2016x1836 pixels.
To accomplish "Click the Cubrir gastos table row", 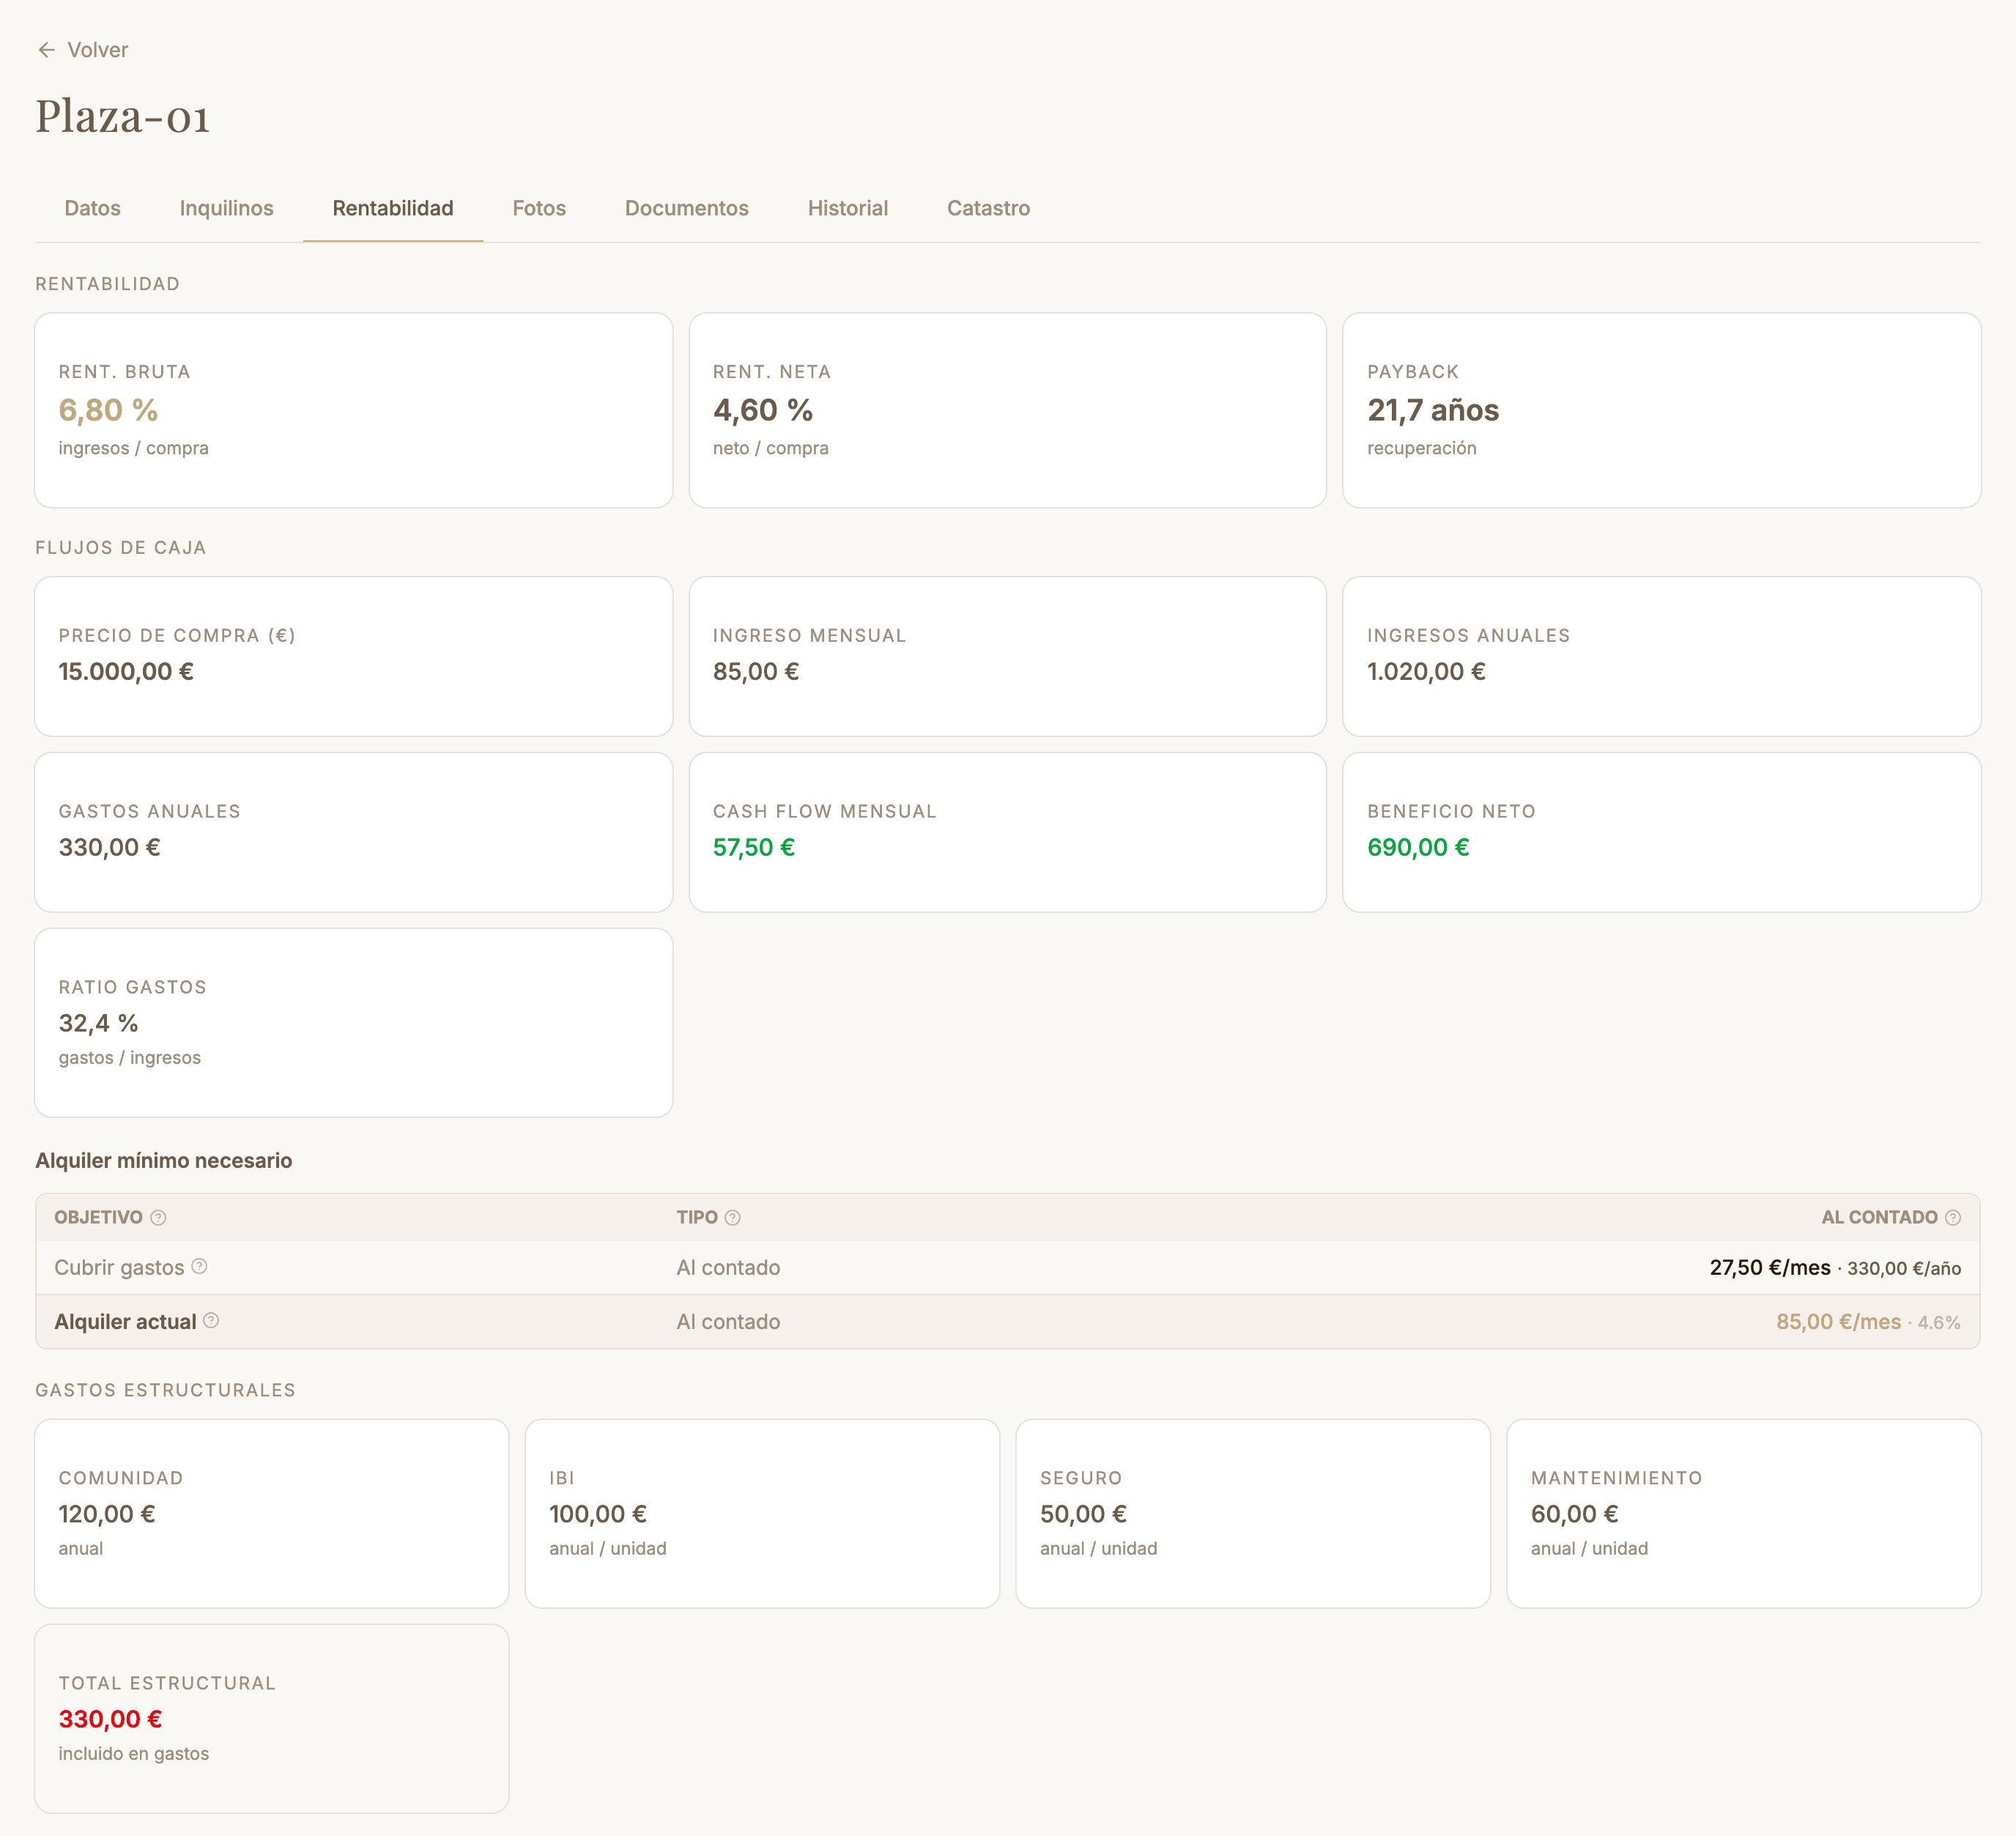I will (x=1008, y=1267).
